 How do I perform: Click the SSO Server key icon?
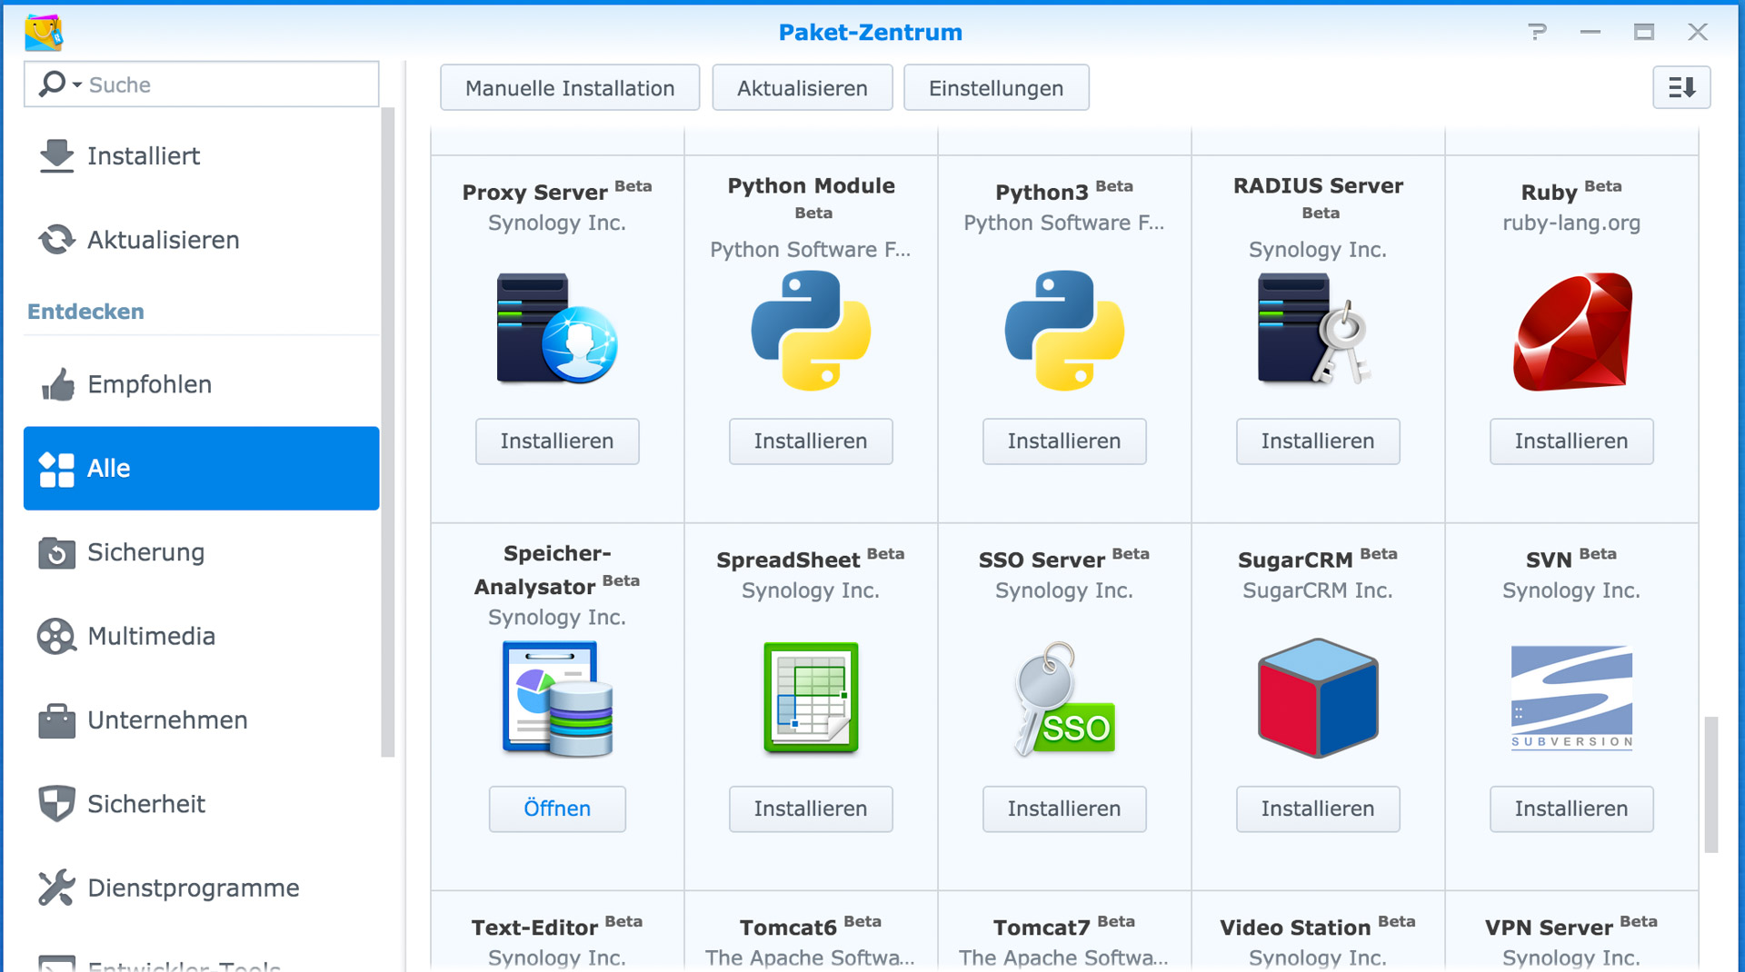pyautogui.click(x=1064, y=698)
